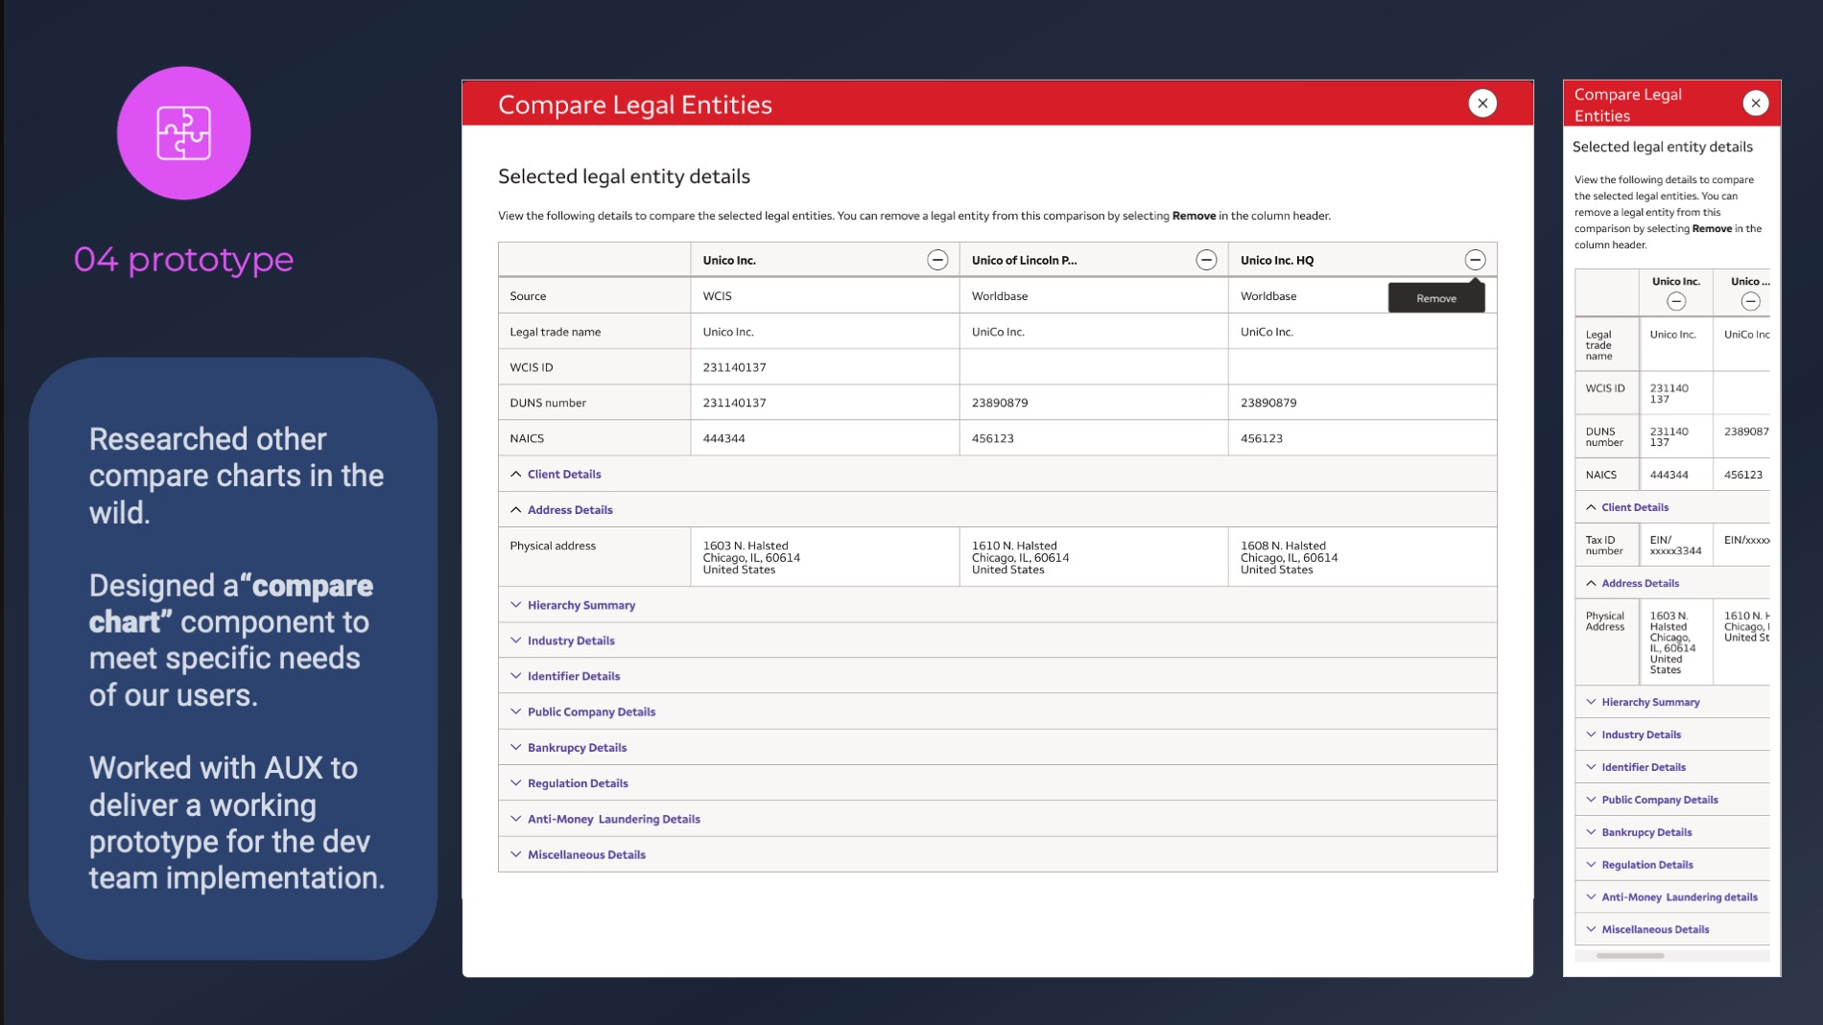The width and height of the screenshot is (1823, 1025).
Task: Close the large Compare Legal Entities dialog
Action: click(x=1481, y=104)
